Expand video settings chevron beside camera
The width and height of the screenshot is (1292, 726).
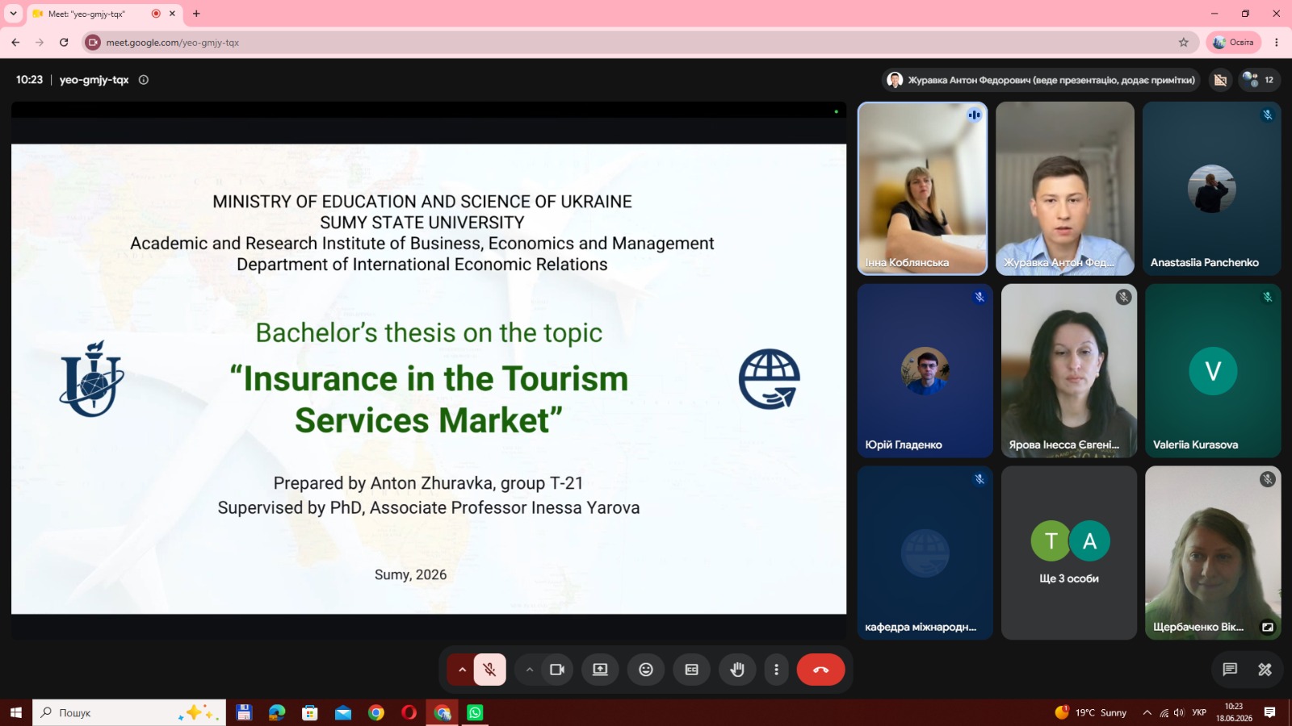tap(530, 670)
